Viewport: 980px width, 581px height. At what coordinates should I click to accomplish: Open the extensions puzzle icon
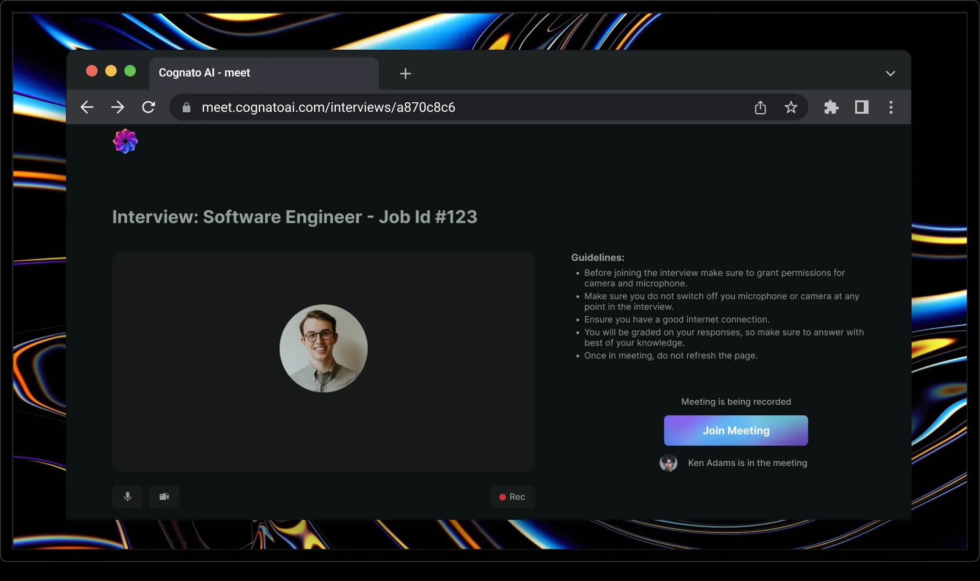831,108
